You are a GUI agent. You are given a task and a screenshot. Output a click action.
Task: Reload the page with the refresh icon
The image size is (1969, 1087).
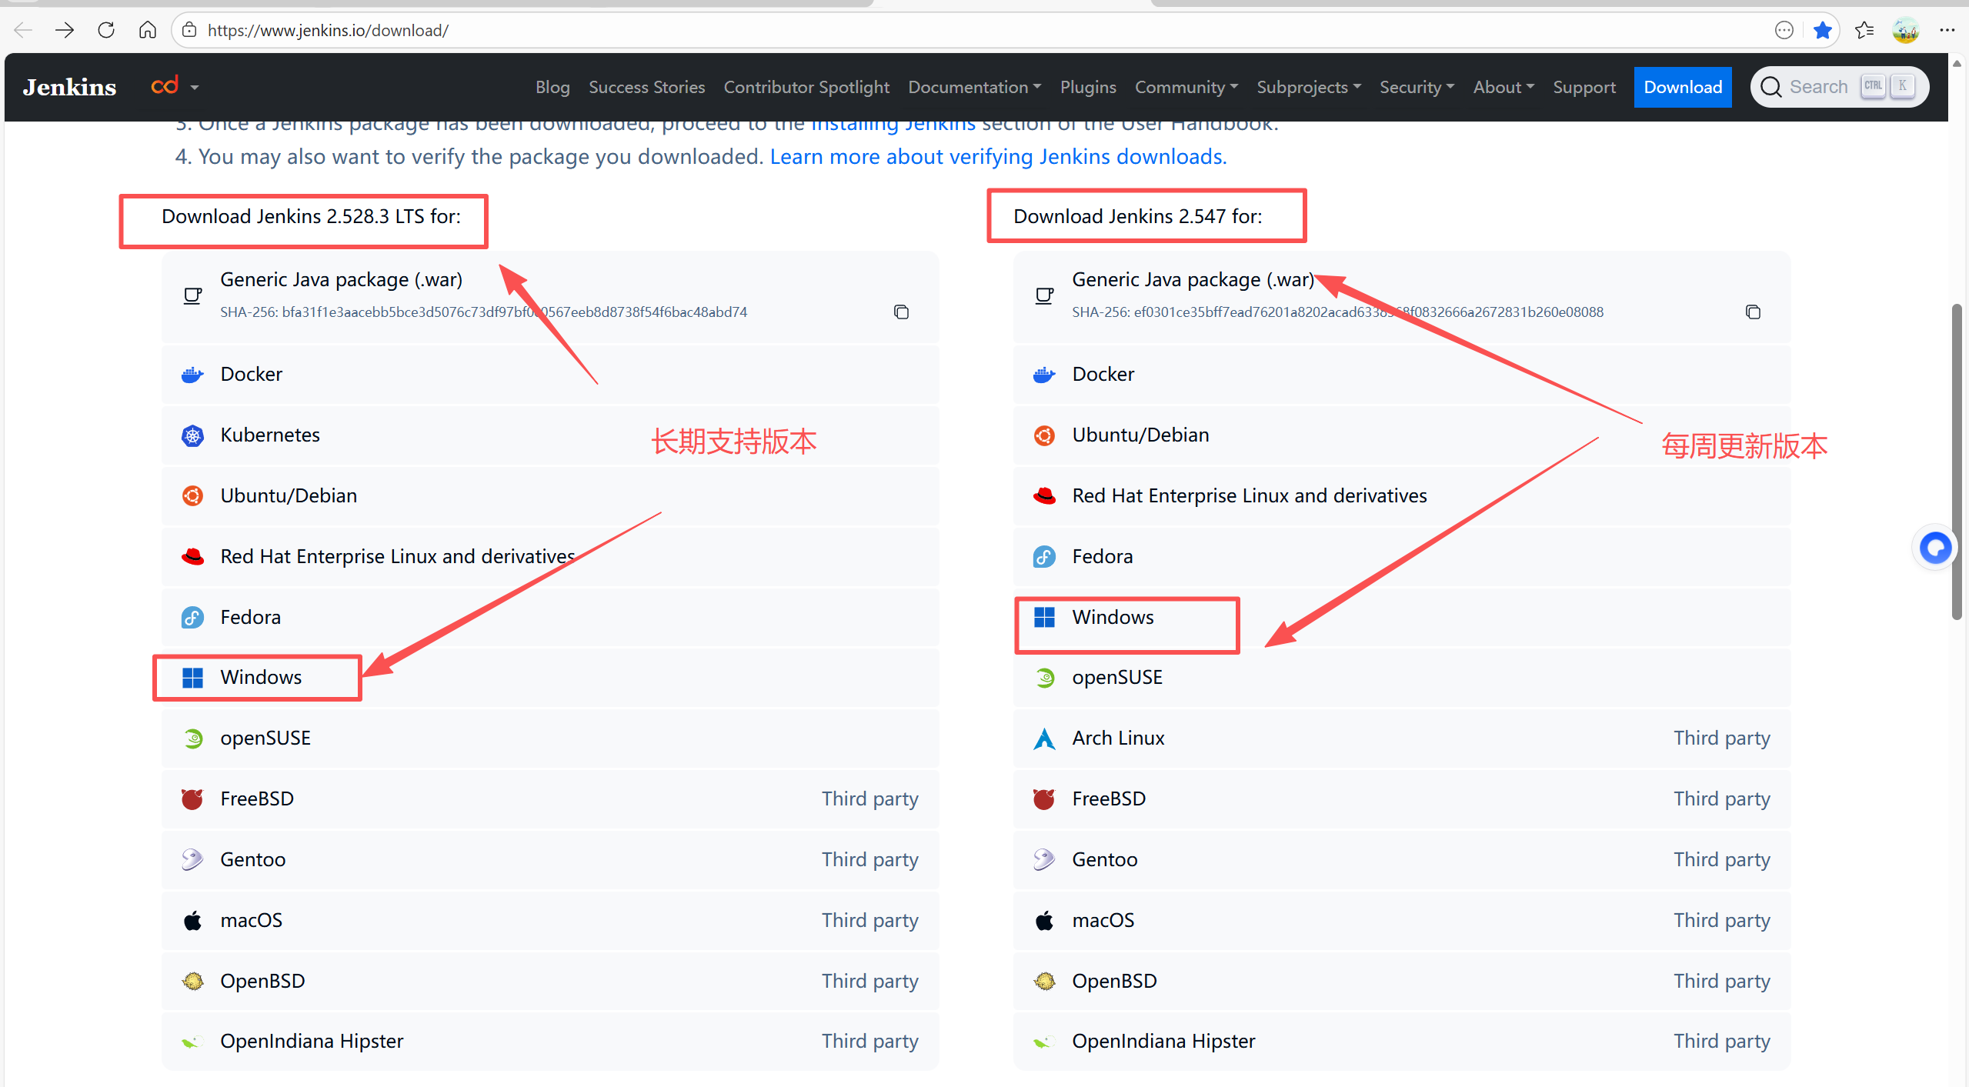coord(106,30)
